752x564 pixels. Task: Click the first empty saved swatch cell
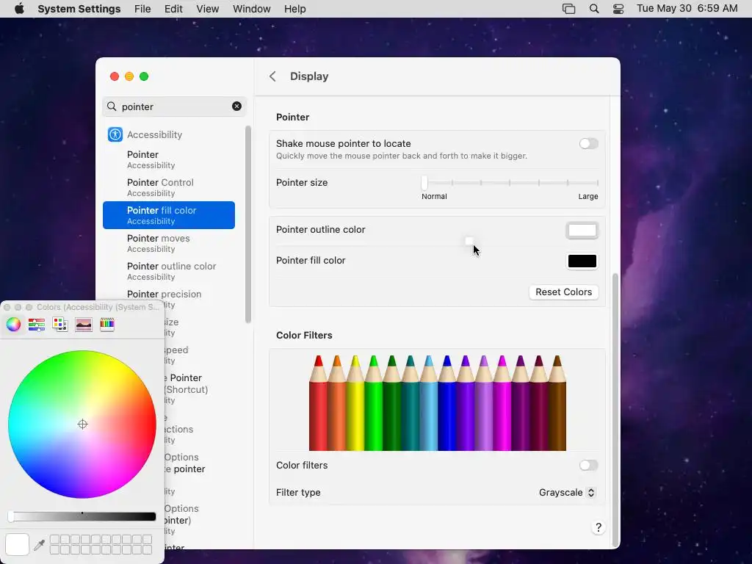pyautogui.click(x=54, y=540)
